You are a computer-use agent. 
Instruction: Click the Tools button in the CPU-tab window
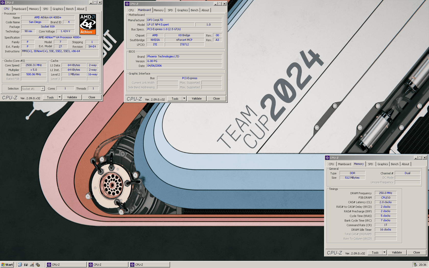[x=50, y=97]
